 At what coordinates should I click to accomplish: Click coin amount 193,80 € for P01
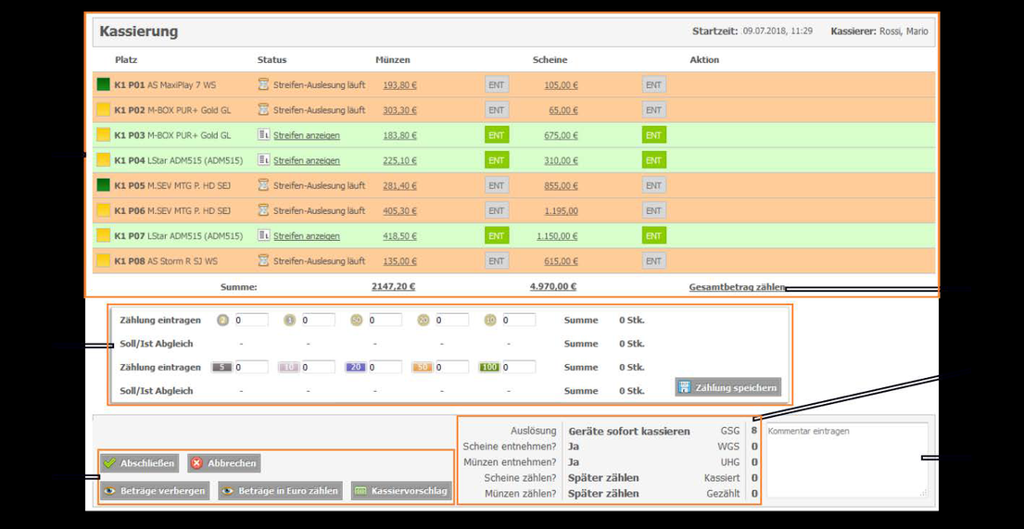coord(399,85)
